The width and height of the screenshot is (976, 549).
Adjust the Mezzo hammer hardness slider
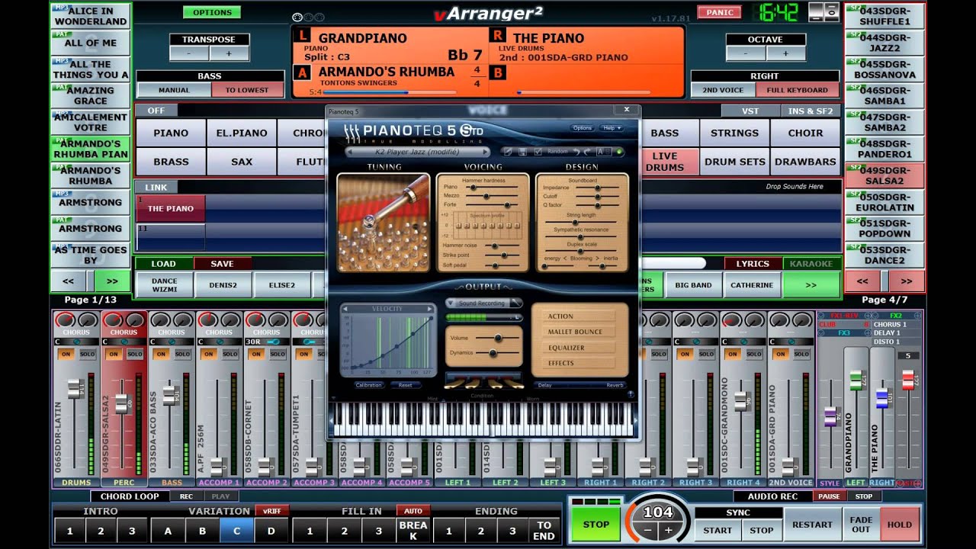point(493,196)
